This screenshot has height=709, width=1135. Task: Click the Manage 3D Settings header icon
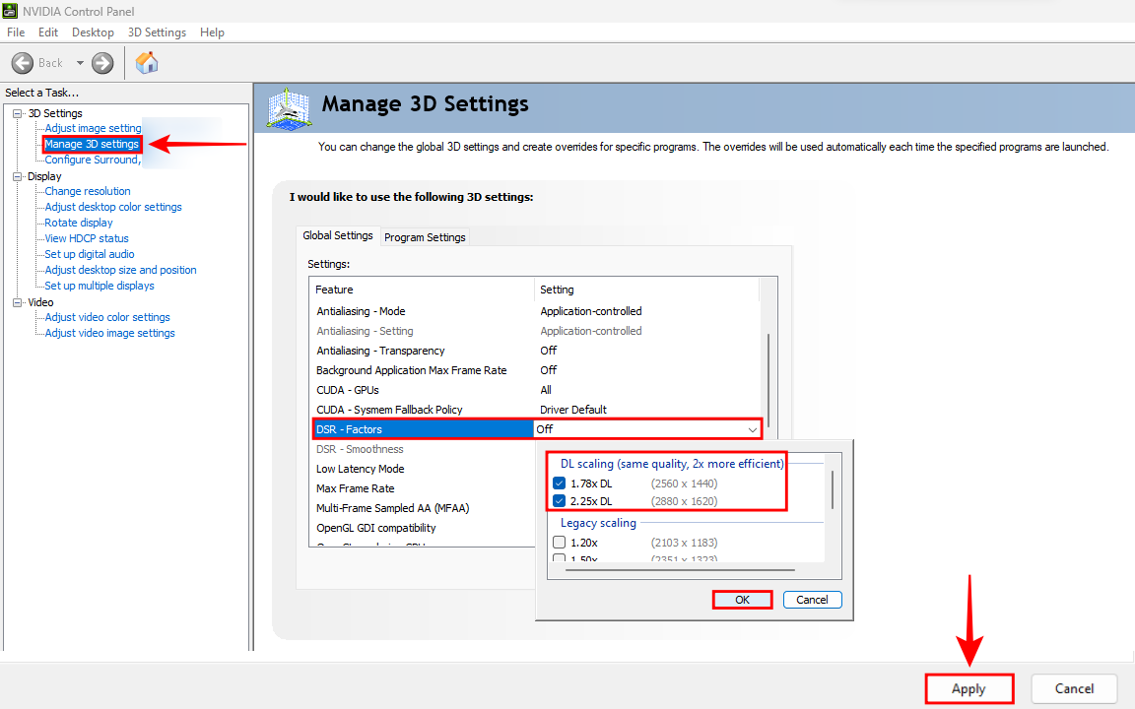(x=287, y=108)
